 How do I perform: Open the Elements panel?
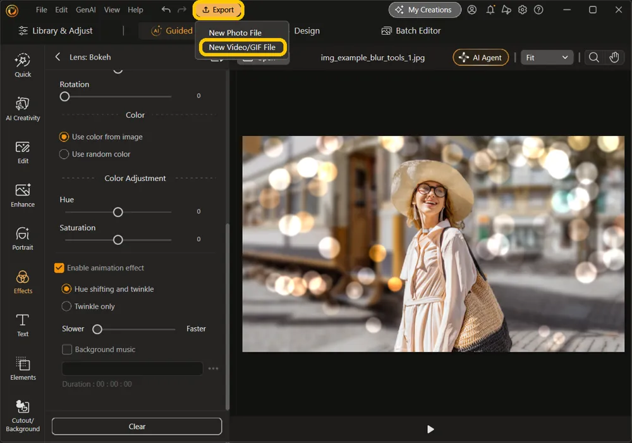23,368
